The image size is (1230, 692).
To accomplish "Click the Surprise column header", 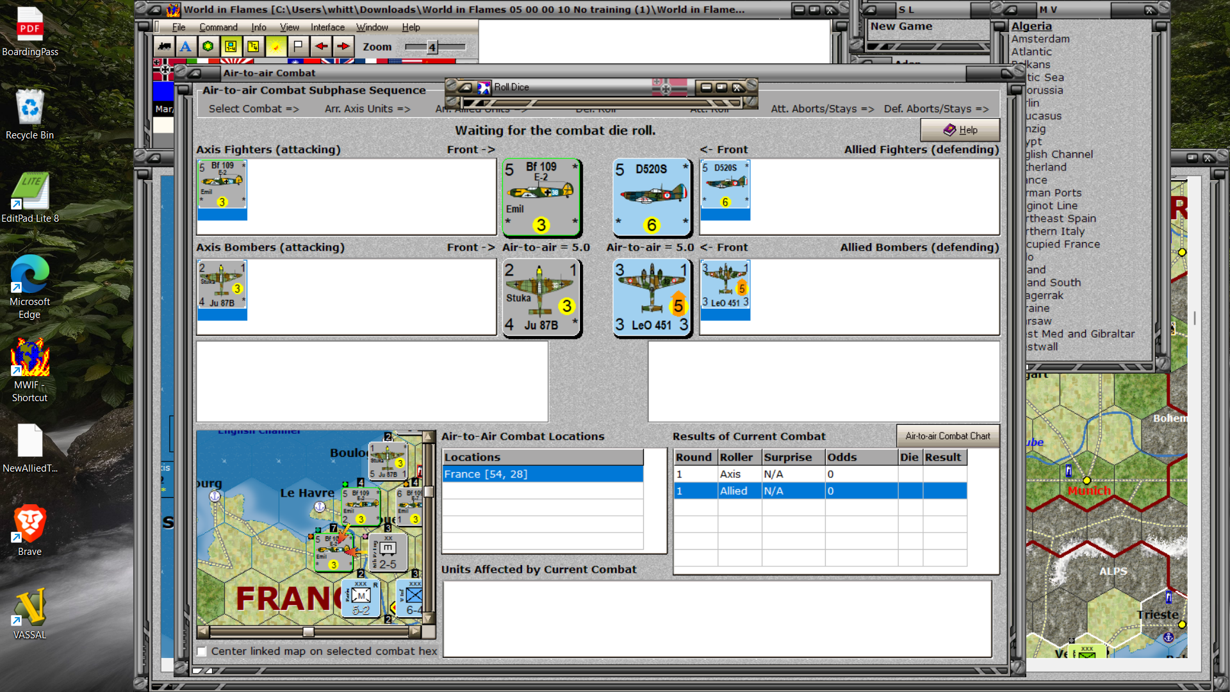I will coord(793,457).
